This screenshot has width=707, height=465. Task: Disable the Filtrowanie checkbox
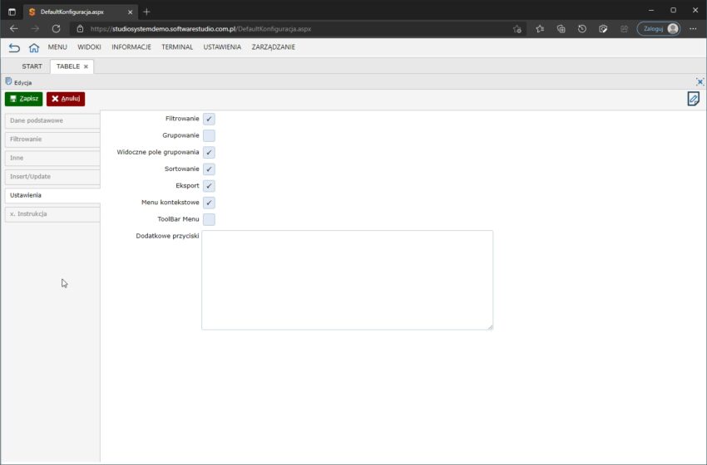click(209, 119)
